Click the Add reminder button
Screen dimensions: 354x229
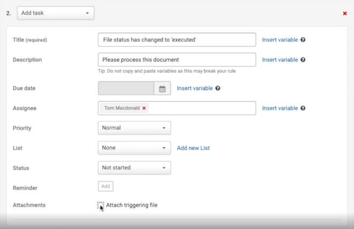(x=106, y=187)
